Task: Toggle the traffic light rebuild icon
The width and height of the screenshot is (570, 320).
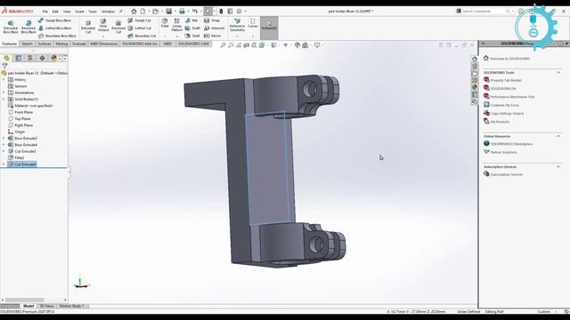Action: (x=221, y=12)
